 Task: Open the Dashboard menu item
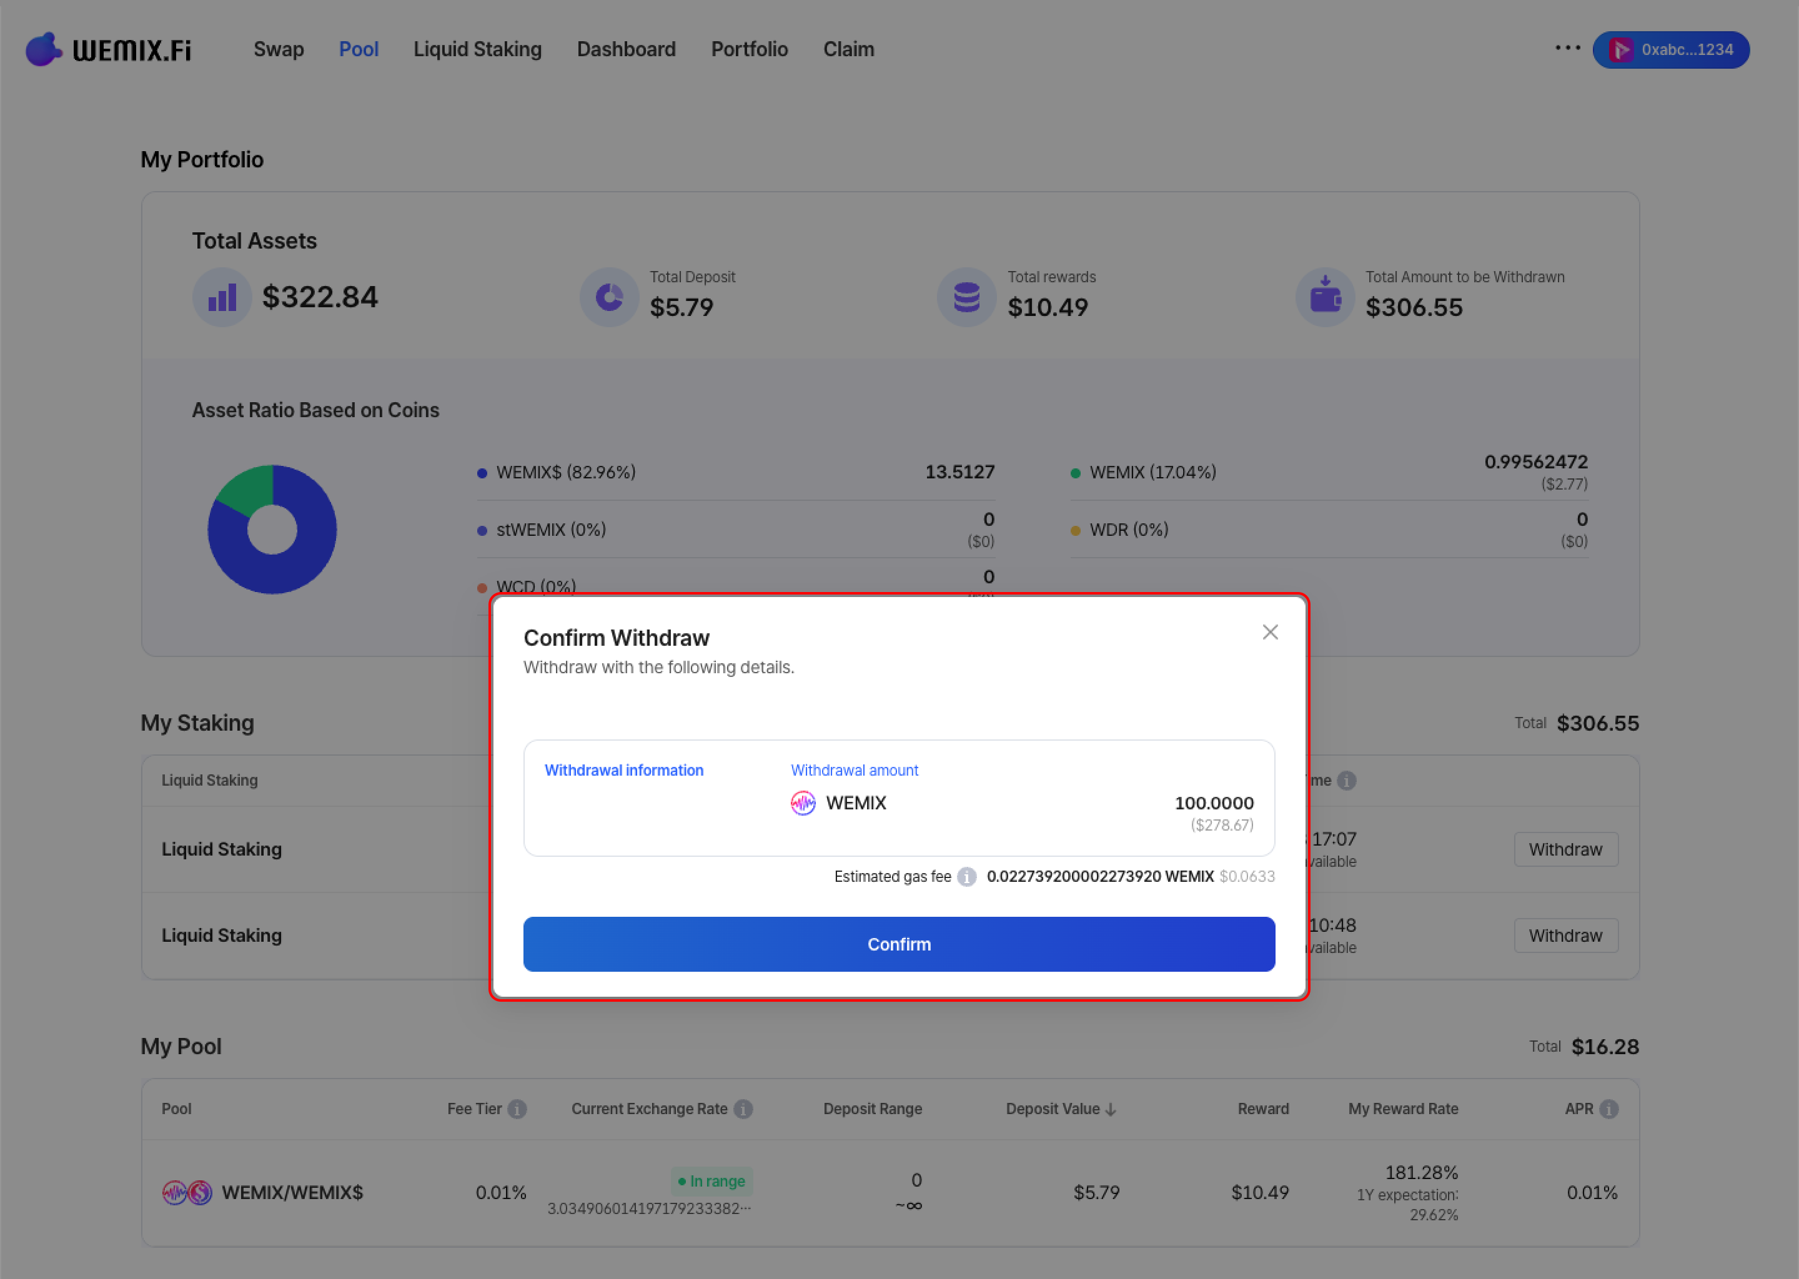(626, 49)
